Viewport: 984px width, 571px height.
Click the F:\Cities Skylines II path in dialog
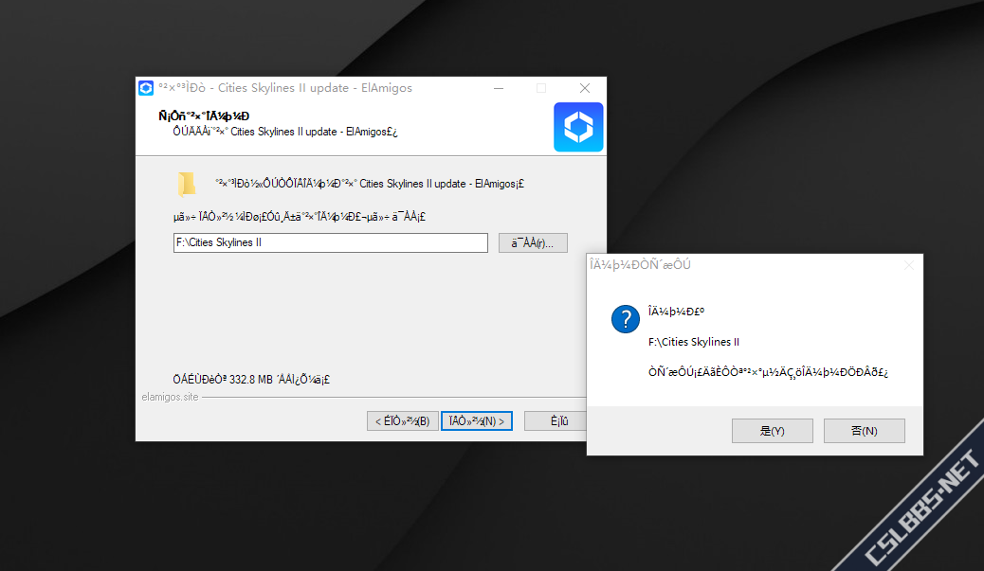(x=693, y=342)
